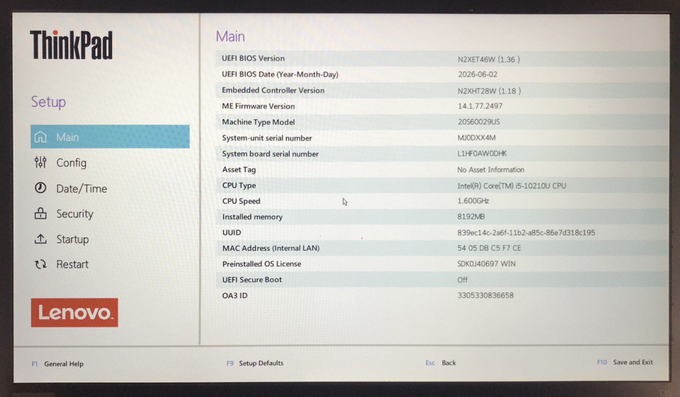Click the Startup upload-arrow icon

(x=40, y=239)
